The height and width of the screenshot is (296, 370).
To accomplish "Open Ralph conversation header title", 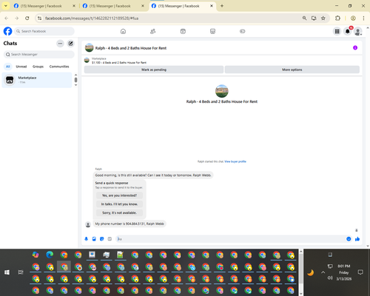I will tap(131, 48).
